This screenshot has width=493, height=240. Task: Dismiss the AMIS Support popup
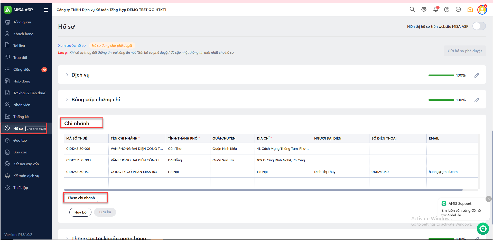(x=488, y=199)
